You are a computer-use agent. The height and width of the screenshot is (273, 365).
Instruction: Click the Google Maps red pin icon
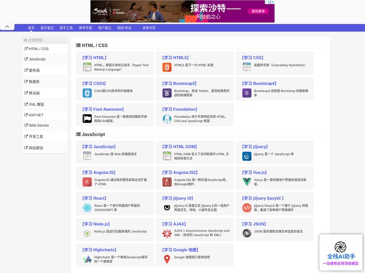[x=167, y=259]
